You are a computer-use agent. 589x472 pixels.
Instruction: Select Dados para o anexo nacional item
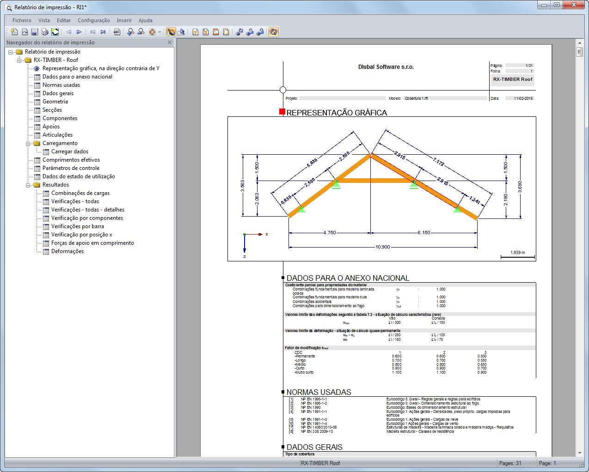click(x=77, y=77)
